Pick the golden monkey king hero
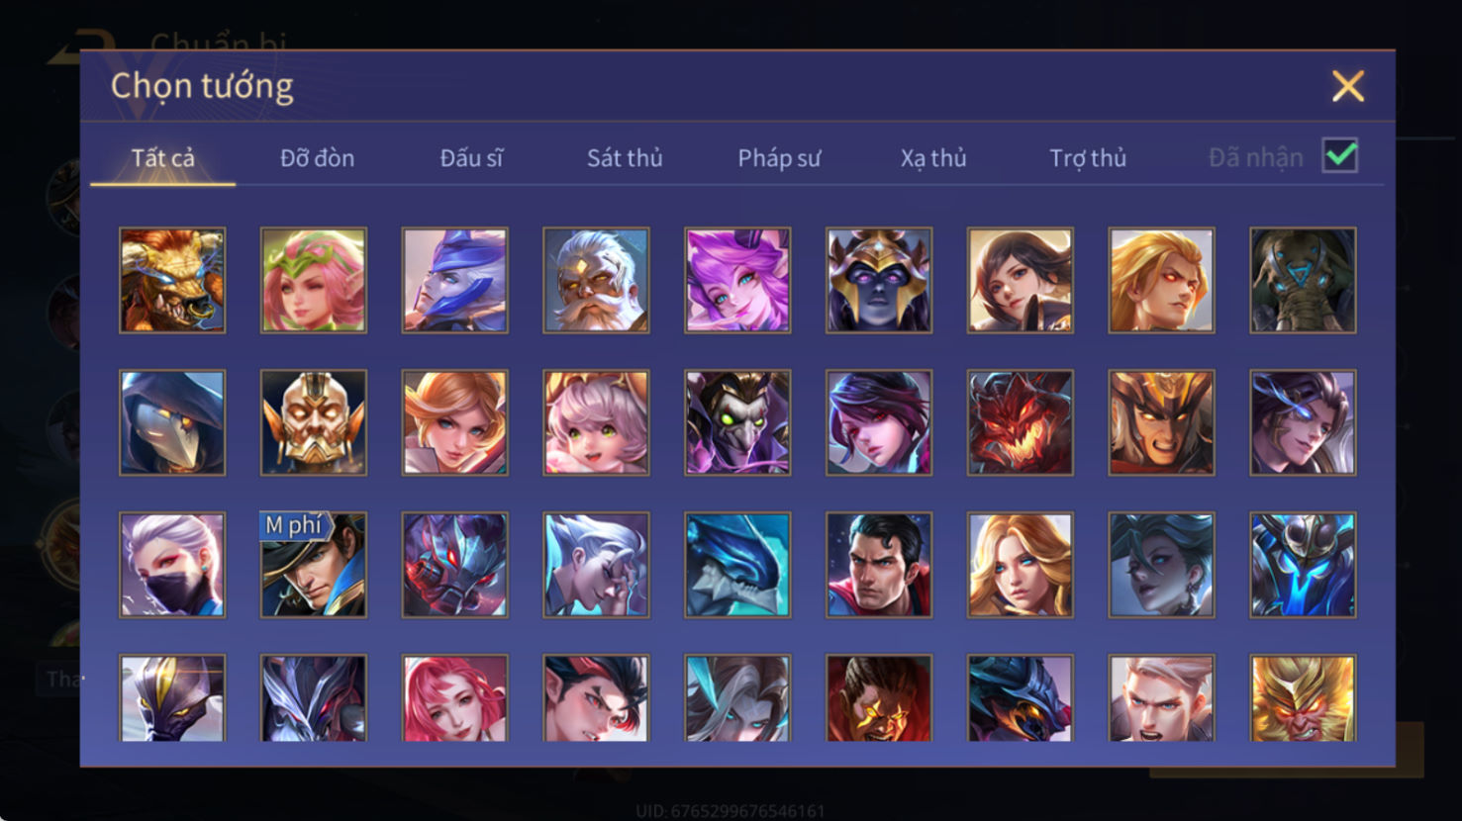The height and width of the screenshot is (821, 1462). tap(1303, 698)
